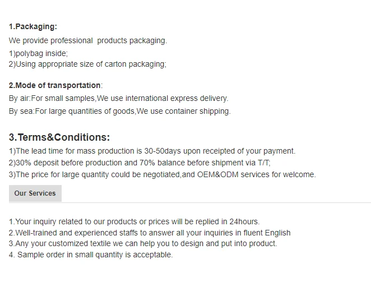Viewport: 371px width, 282px height.
Task: Click the large quantity price negotiation line
Action: coord(162,174)
